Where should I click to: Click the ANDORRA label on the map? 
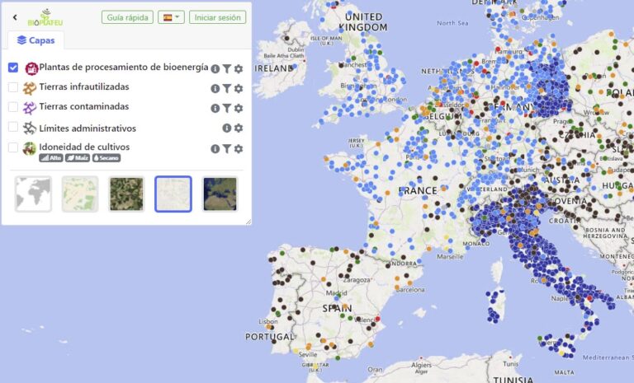(403, 264)
